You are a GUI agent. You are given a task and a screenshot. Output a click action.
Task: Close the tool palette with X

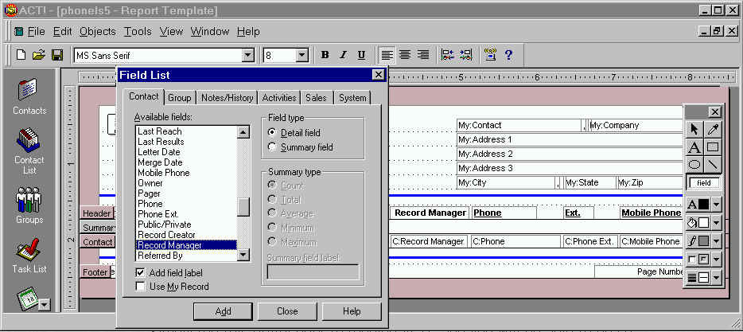pos(715,112)
